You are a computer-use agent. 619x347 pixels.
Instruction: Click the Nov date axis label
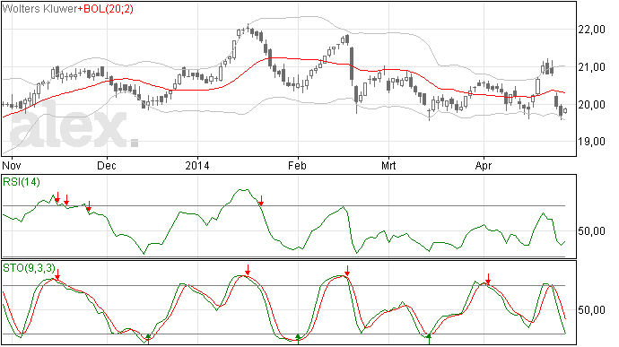[11, 165]
